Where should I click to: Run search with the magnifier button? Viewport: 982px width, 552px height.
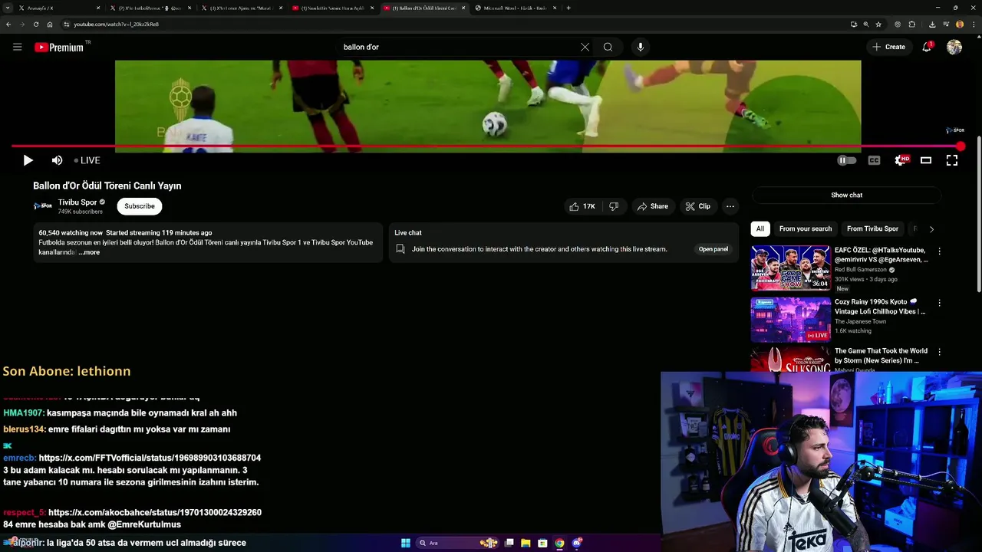pos(608,47)
